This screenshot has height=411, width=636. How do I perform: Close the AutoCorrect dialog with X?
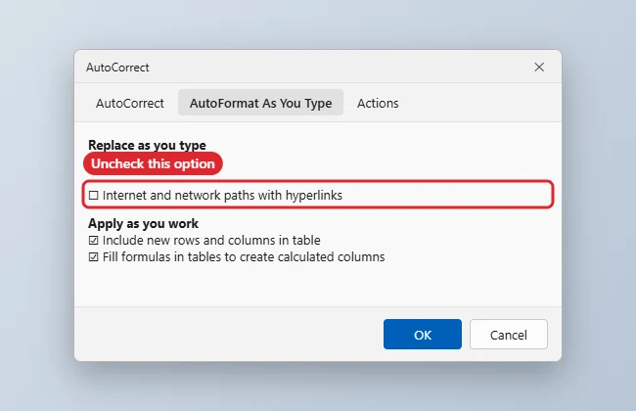click(539, 67)
